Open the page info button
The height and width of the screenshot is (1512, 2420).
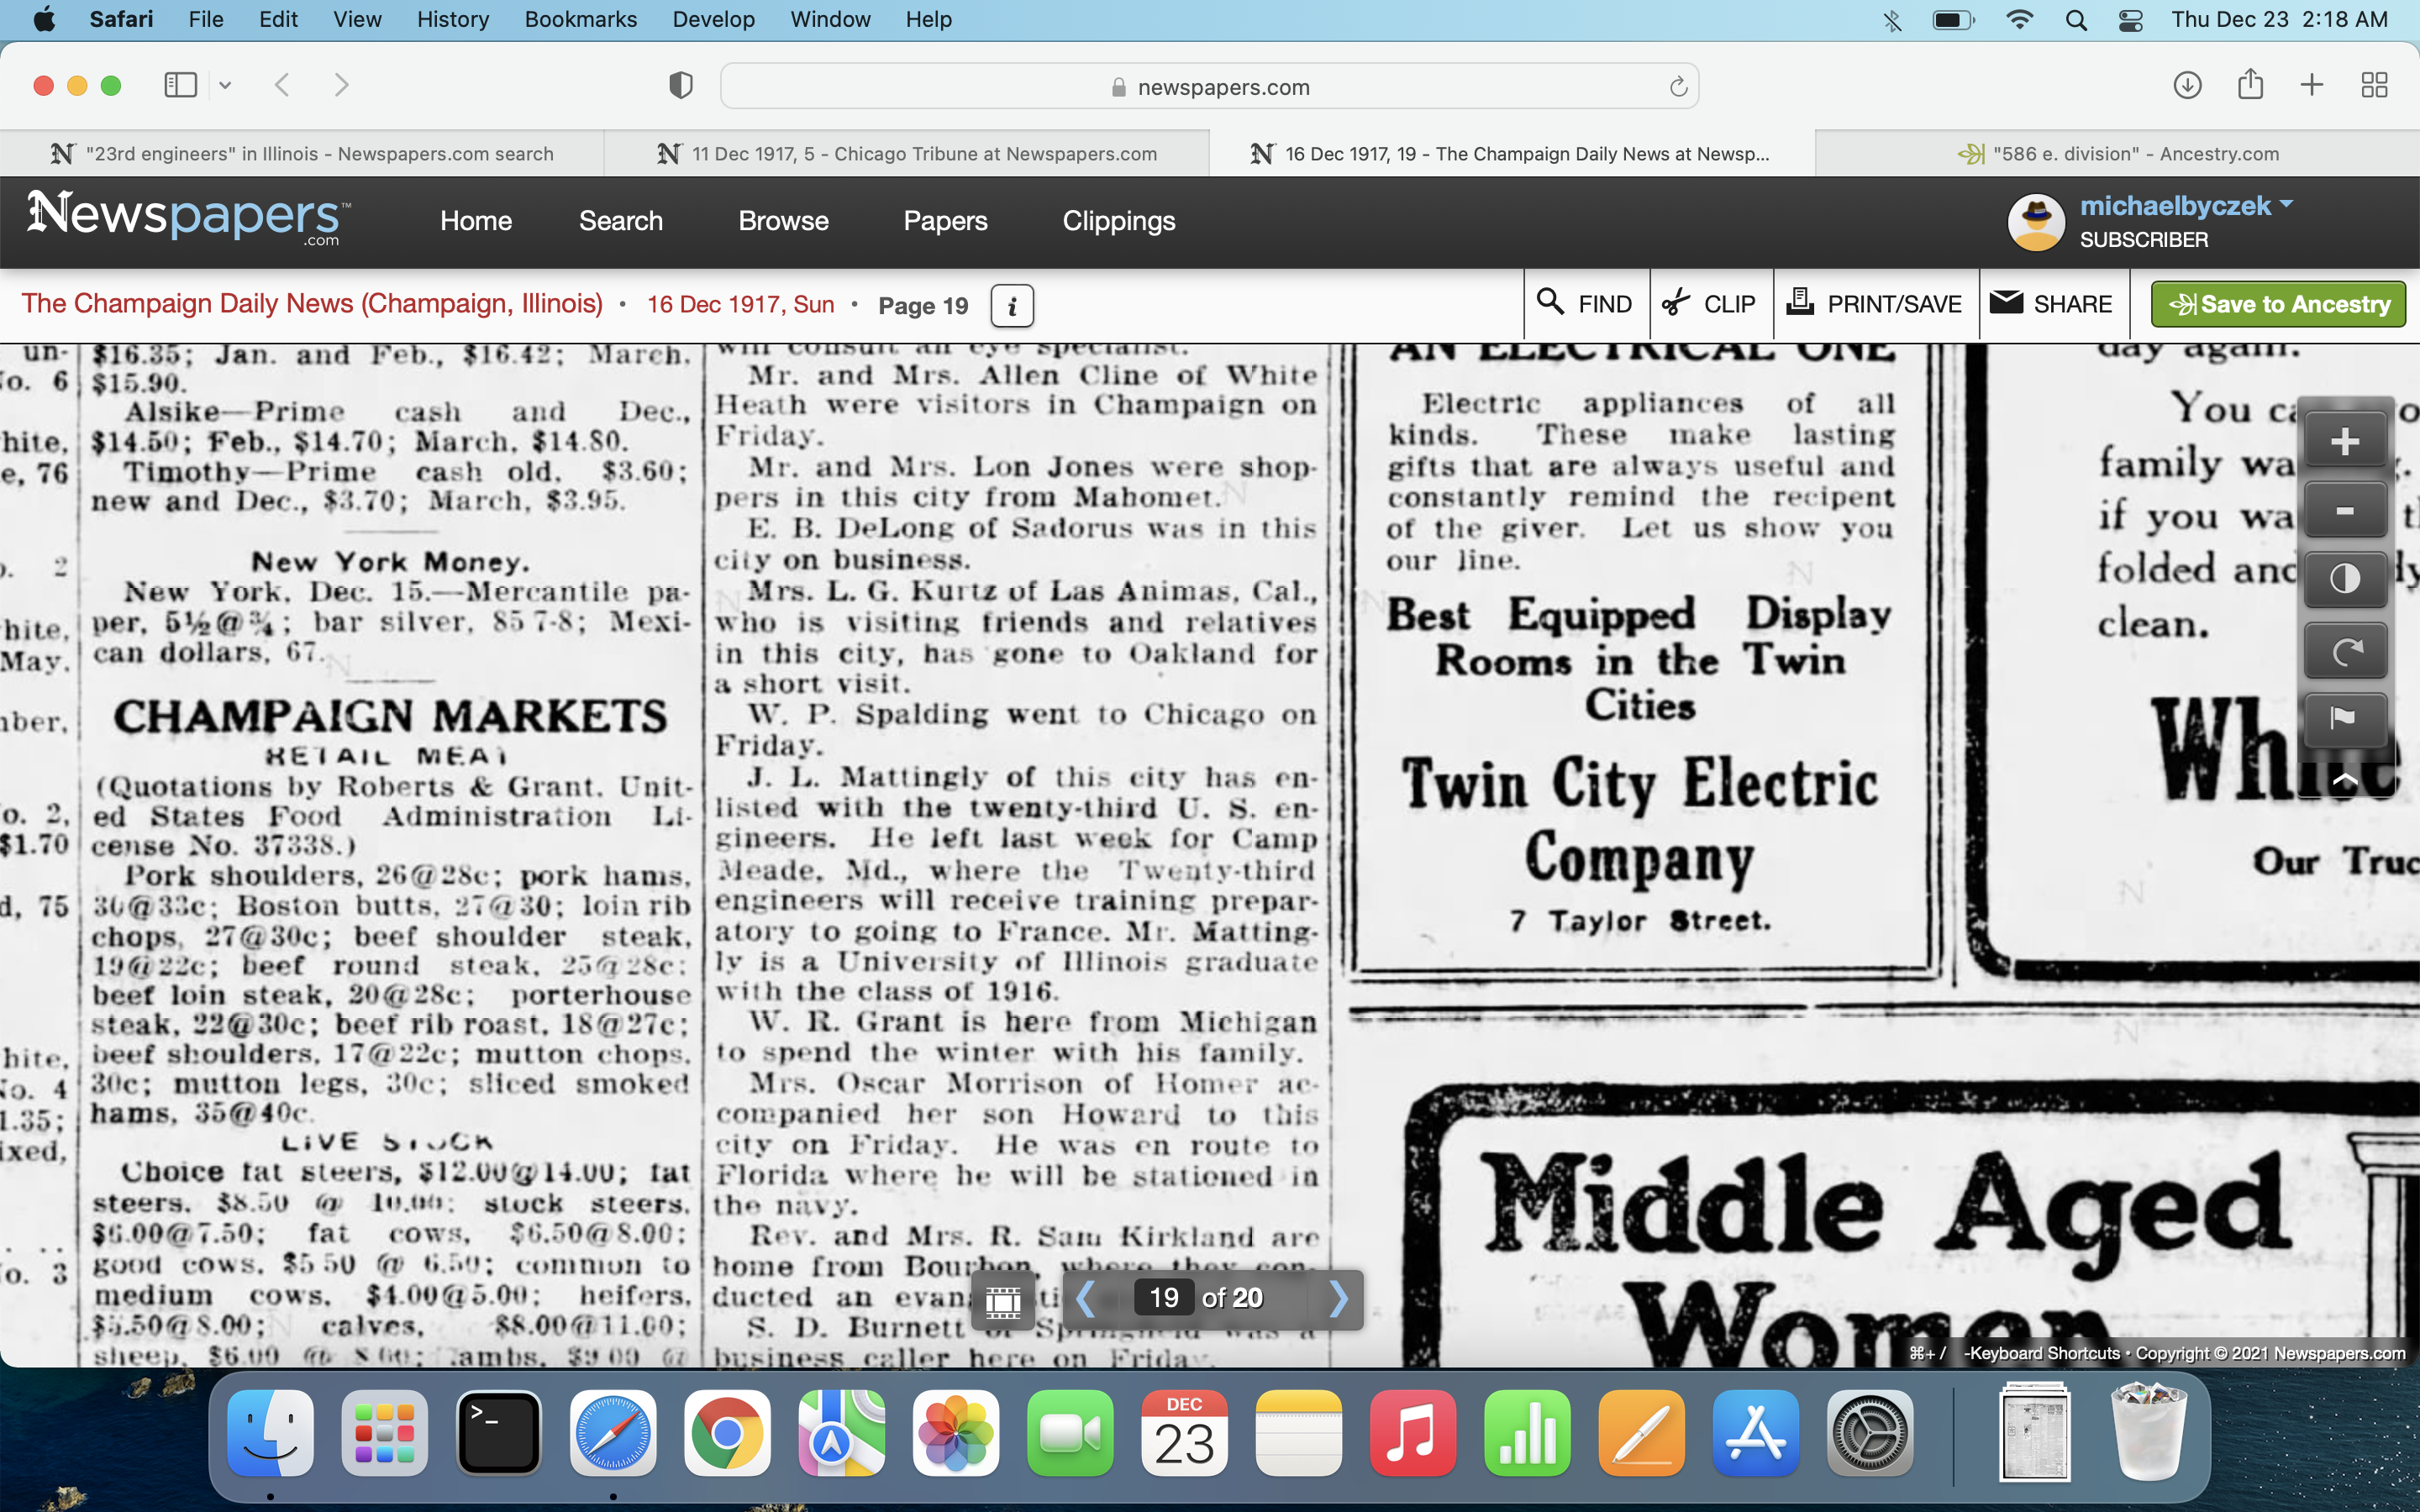(1012, 306)
